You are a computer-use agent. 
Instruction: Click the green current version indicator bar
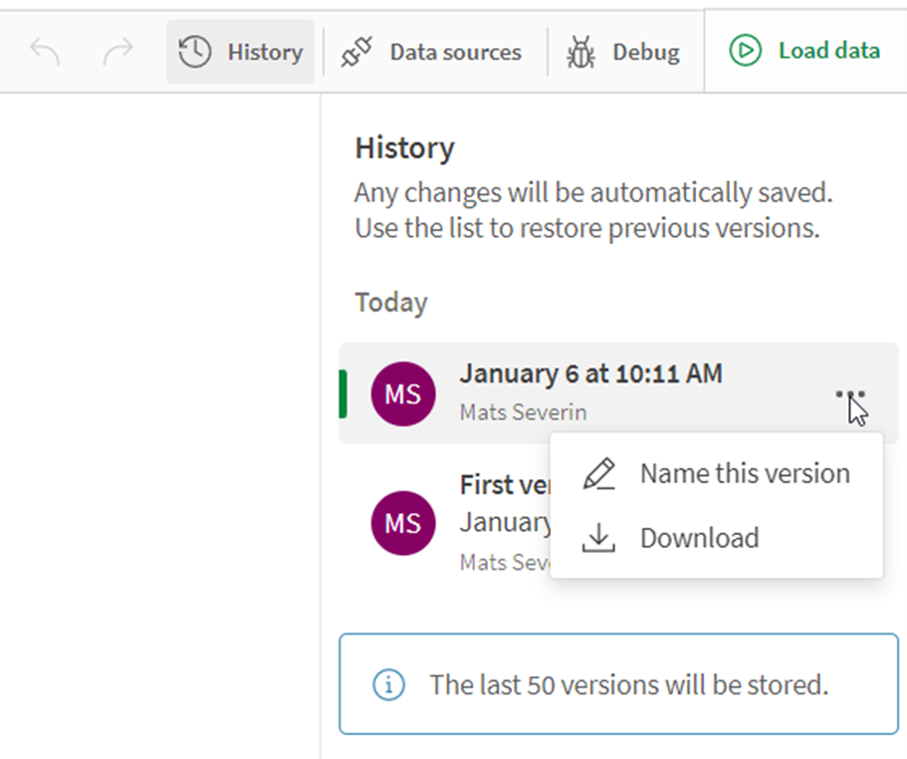click(x=342, y=392)
